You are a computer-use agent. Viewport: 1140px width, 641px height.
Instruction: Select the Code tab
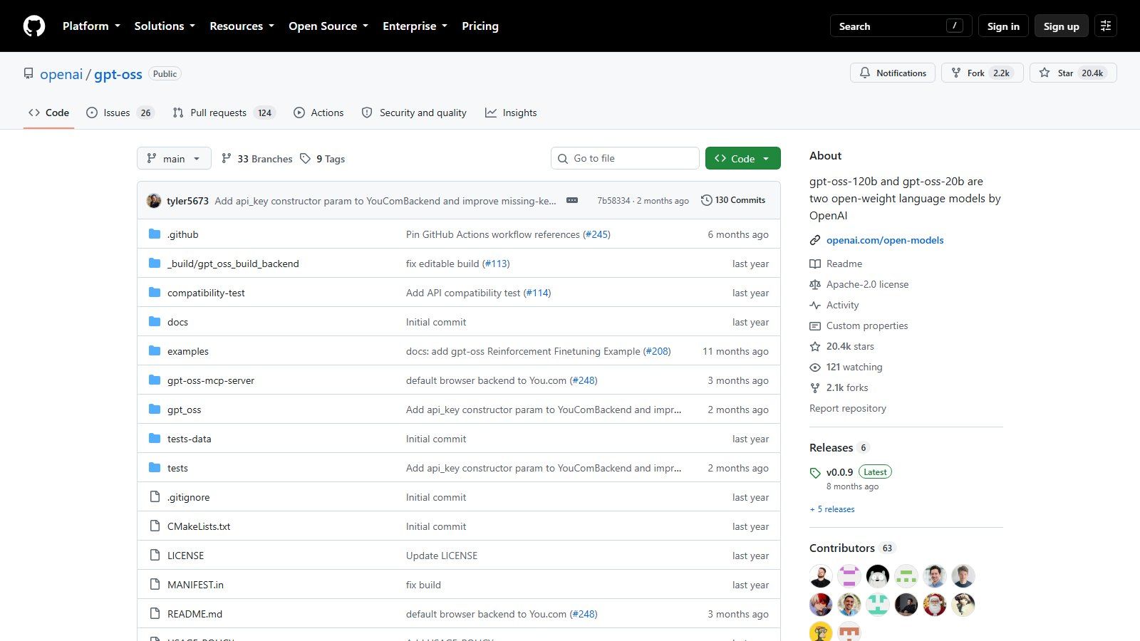click(48, 113)
